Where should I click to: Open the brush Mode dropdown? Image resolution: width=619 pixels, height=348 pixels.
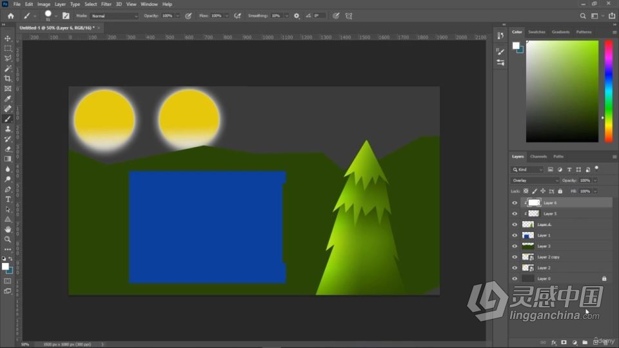pyautogui.click(x=115, y=15)
